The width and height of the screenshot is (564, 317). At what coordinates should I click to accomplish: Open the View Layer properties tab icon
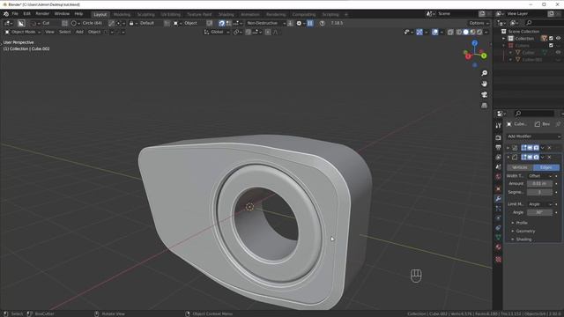498,157
